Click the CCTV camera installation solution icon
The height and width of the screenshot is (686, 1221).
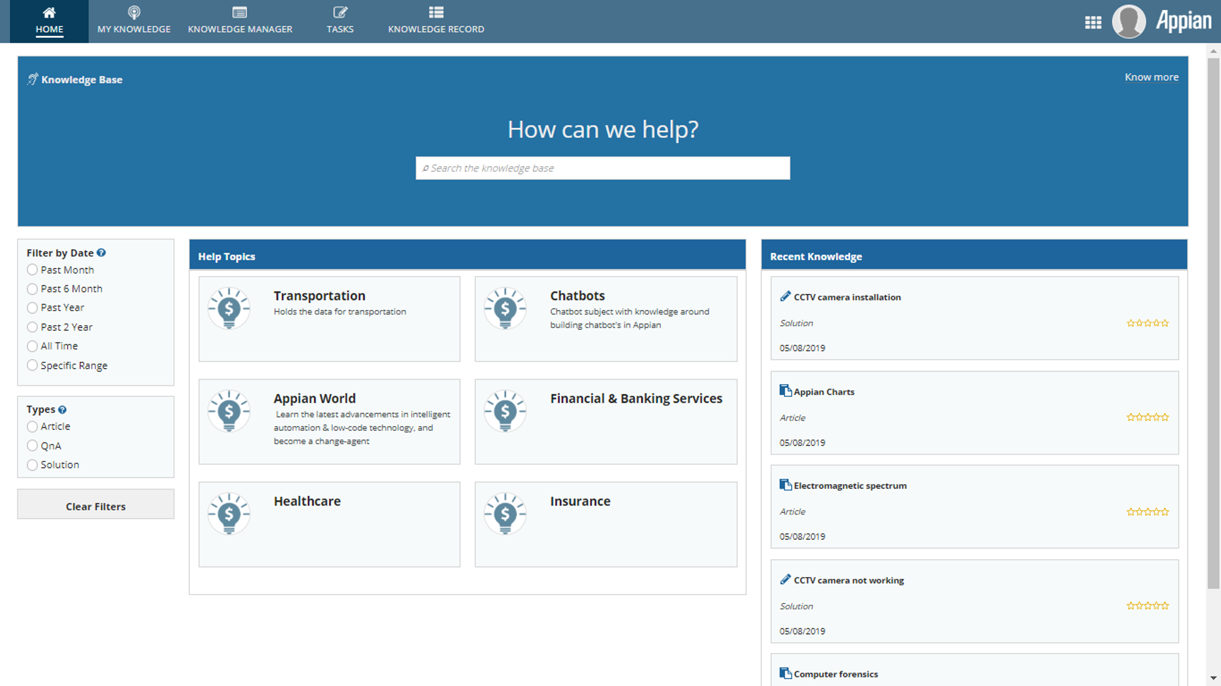pyautogui.click(x=785, y=296)
